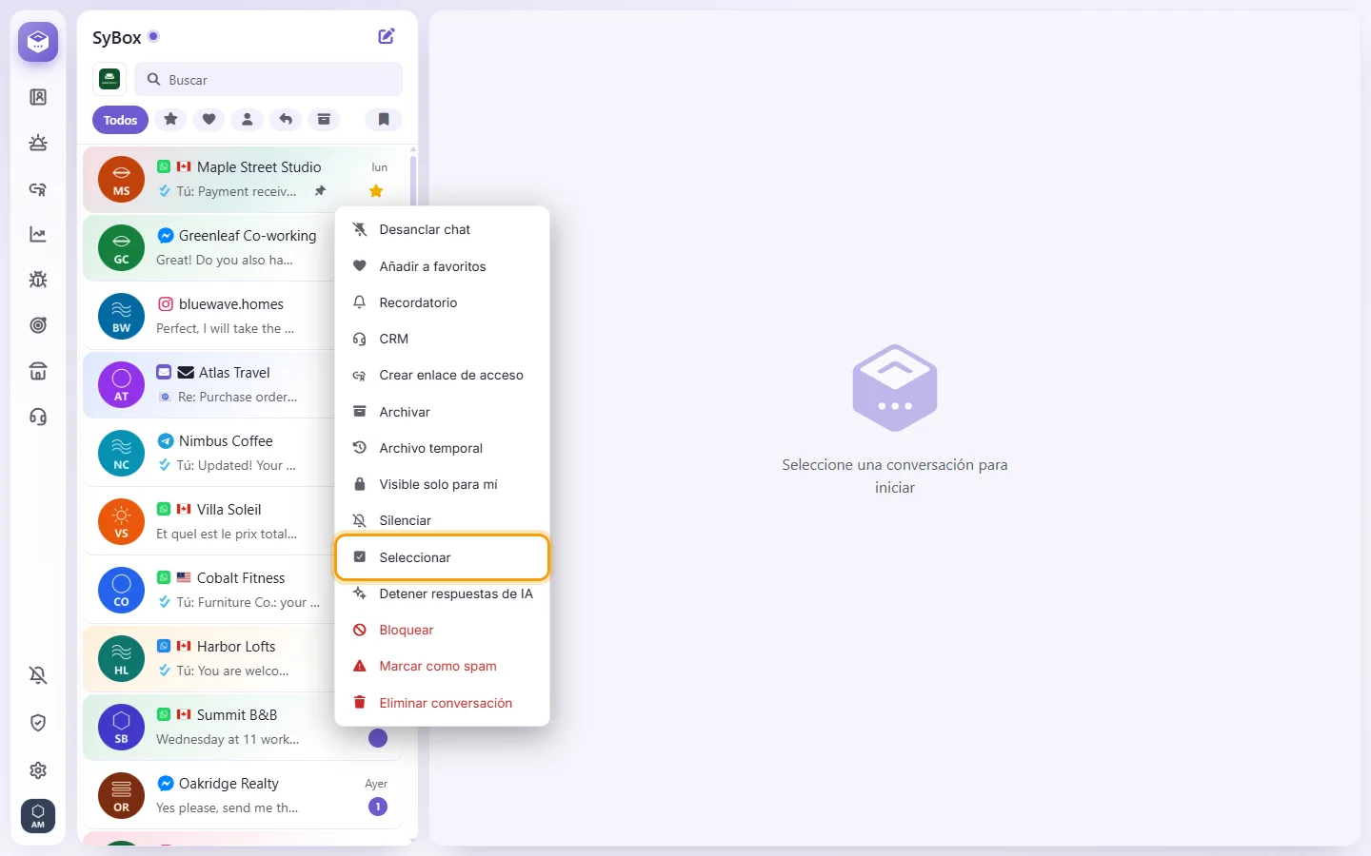The height and width of the screenshot is (856, 1371).
Task: Open the store sidebar icon
Action: [x=38, y=371]
